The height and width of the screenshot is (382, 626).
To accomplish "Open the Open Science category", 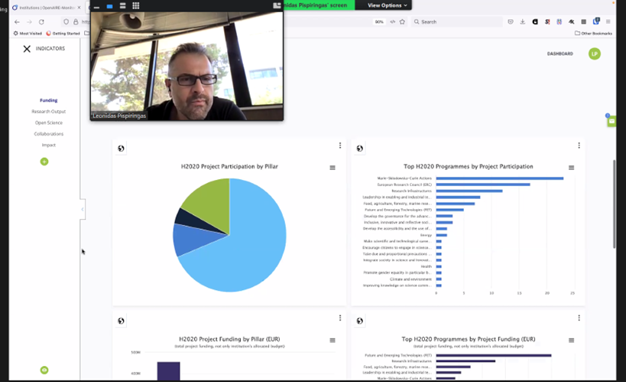I will pos(49,122).
